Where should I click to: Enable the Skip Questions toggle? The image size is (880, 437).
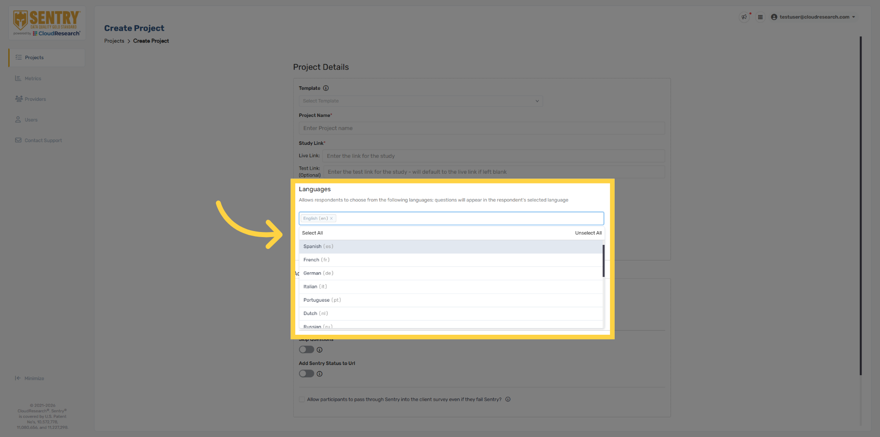point(306,350)
